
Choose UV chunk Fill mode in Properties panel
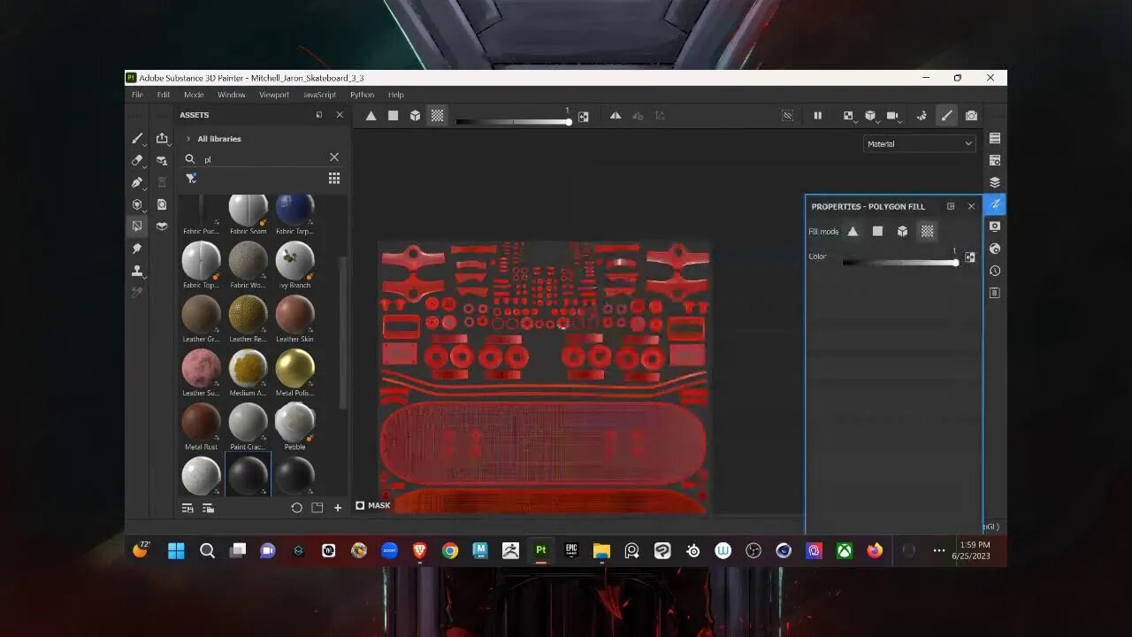point(927,231)
